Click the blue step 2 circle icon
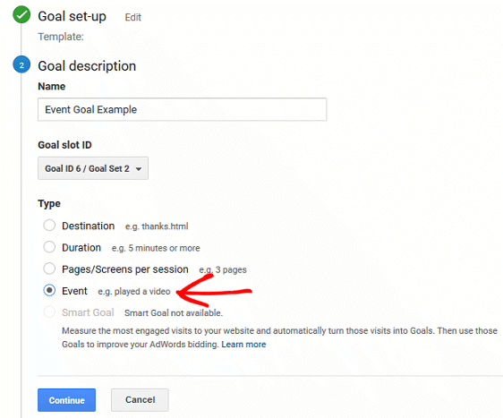Screen dimensions: 503x418 21,64
